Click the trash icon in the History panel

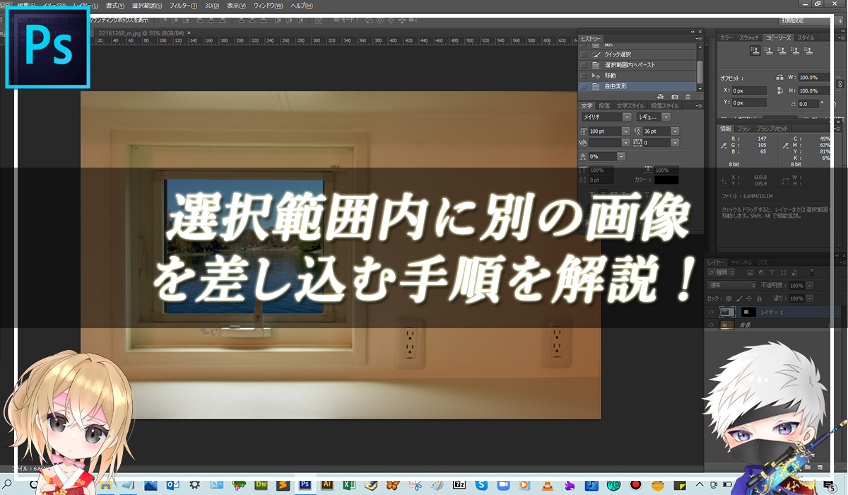688,95
